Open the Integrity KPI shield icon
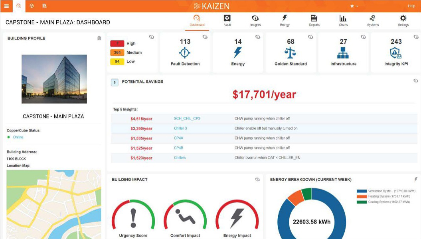Screen dimensions: 421x239 pos(396,53)
